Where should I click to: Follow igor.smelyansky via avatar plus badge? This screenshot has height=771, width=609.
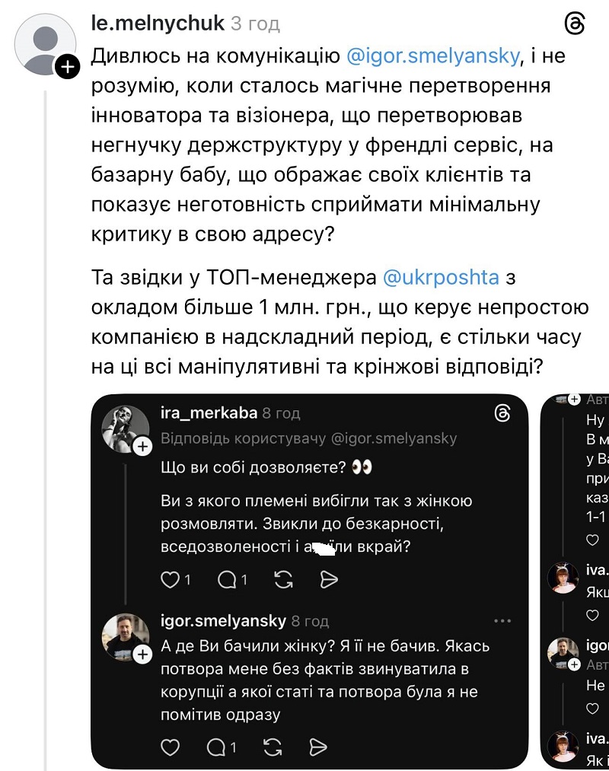pyautogui.click(x=142, y=654)
